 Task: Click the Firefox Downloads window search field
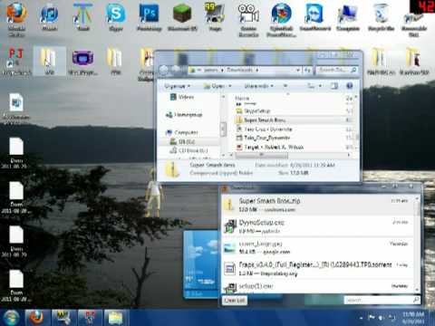point(382,300)
